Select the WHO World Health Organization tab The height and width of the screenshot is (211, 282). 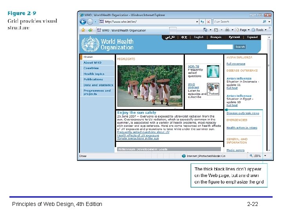(132, 30)
